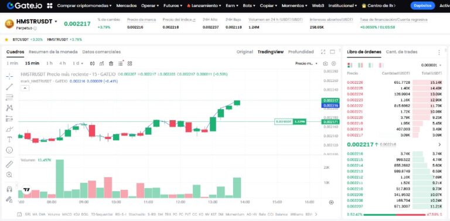Open the Web3 page
The image size is (450, 221).
[318, 5]
